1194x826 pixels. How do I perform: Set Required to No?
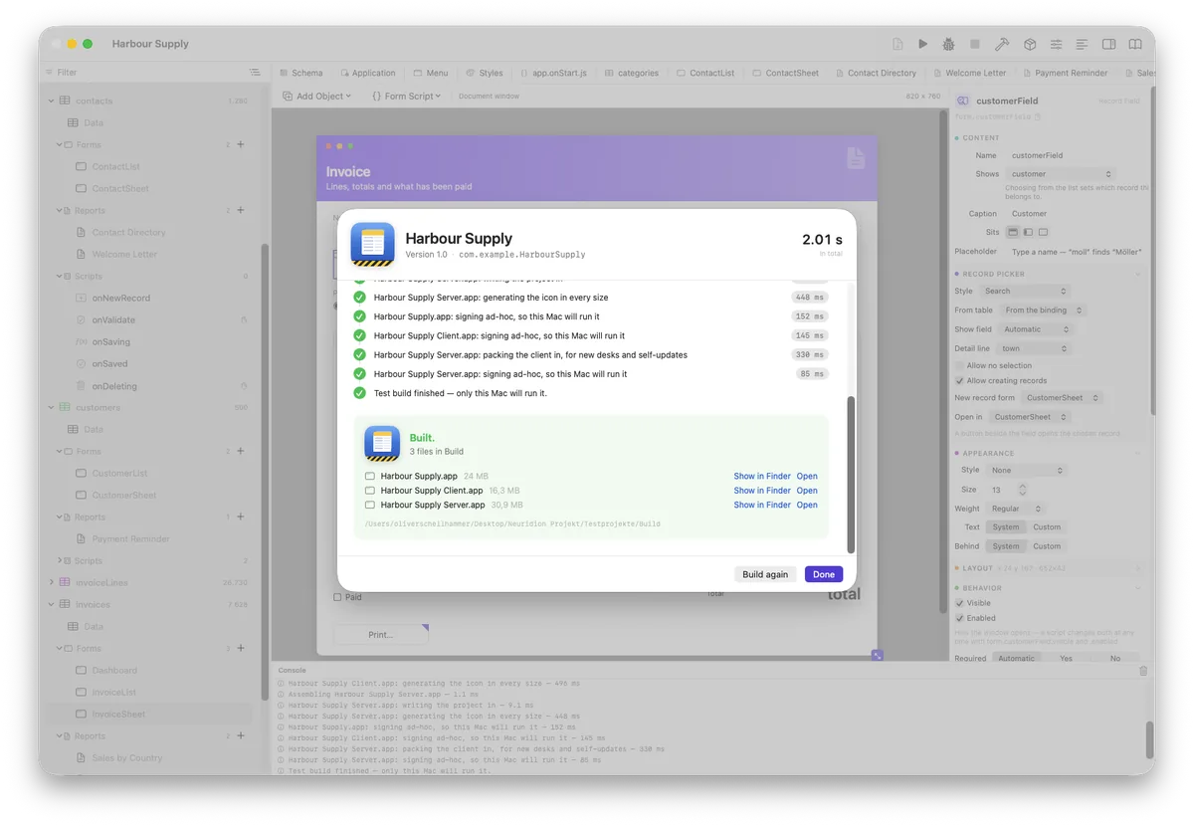pos(1115,658)
